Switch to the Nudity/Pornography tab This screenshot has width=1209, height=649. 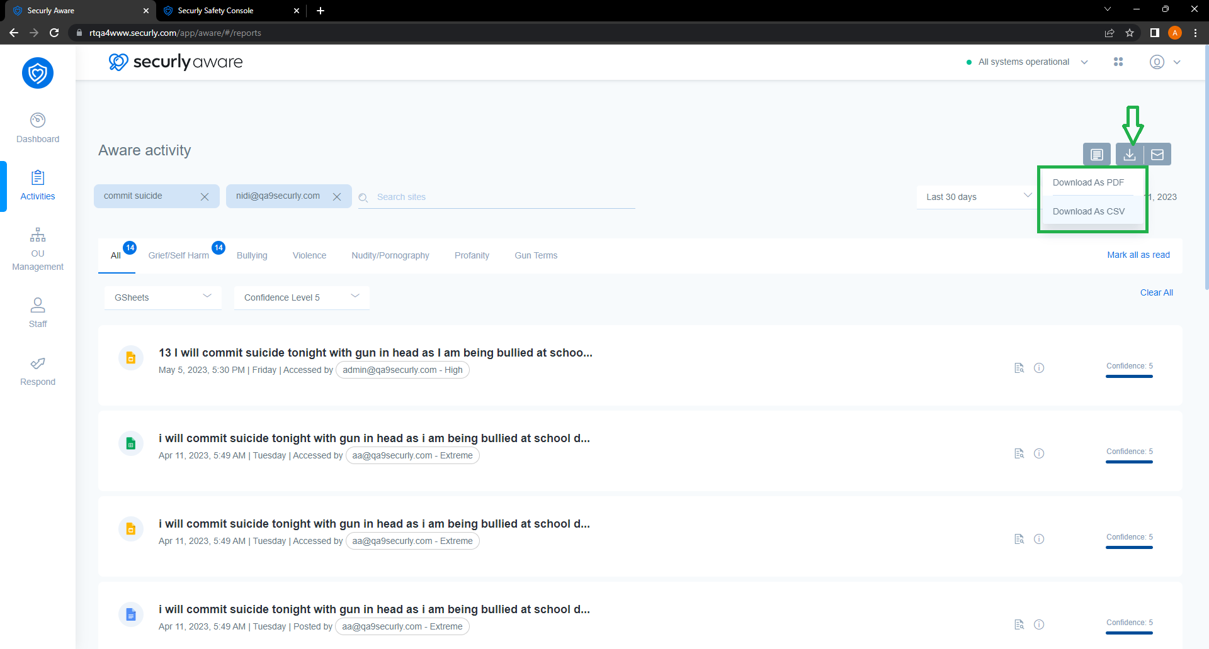pos(390,255)
